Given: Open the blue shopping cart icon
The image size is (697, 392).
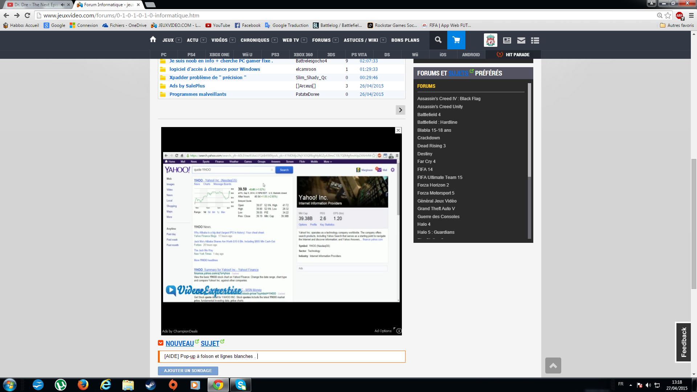Looking at the screenshot, I should 456,40.
